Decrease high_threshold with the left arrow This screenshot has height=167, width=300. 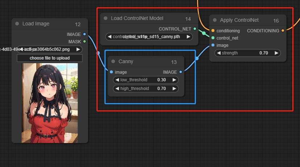pos(117,89)
